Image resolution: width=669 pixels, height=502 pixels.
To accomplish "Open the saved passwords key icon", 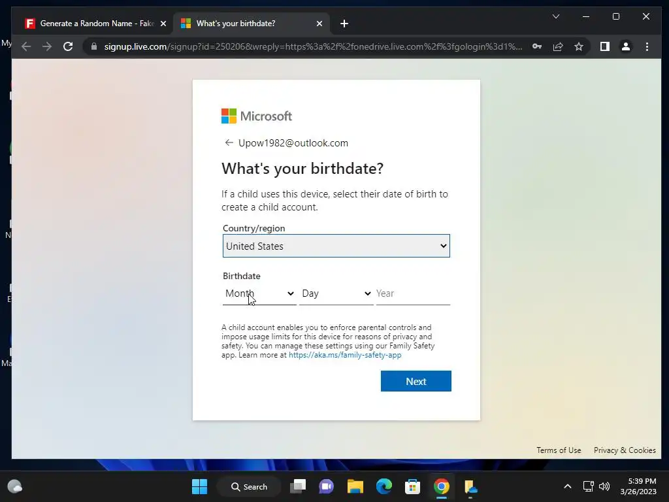I will click(537, 46).
